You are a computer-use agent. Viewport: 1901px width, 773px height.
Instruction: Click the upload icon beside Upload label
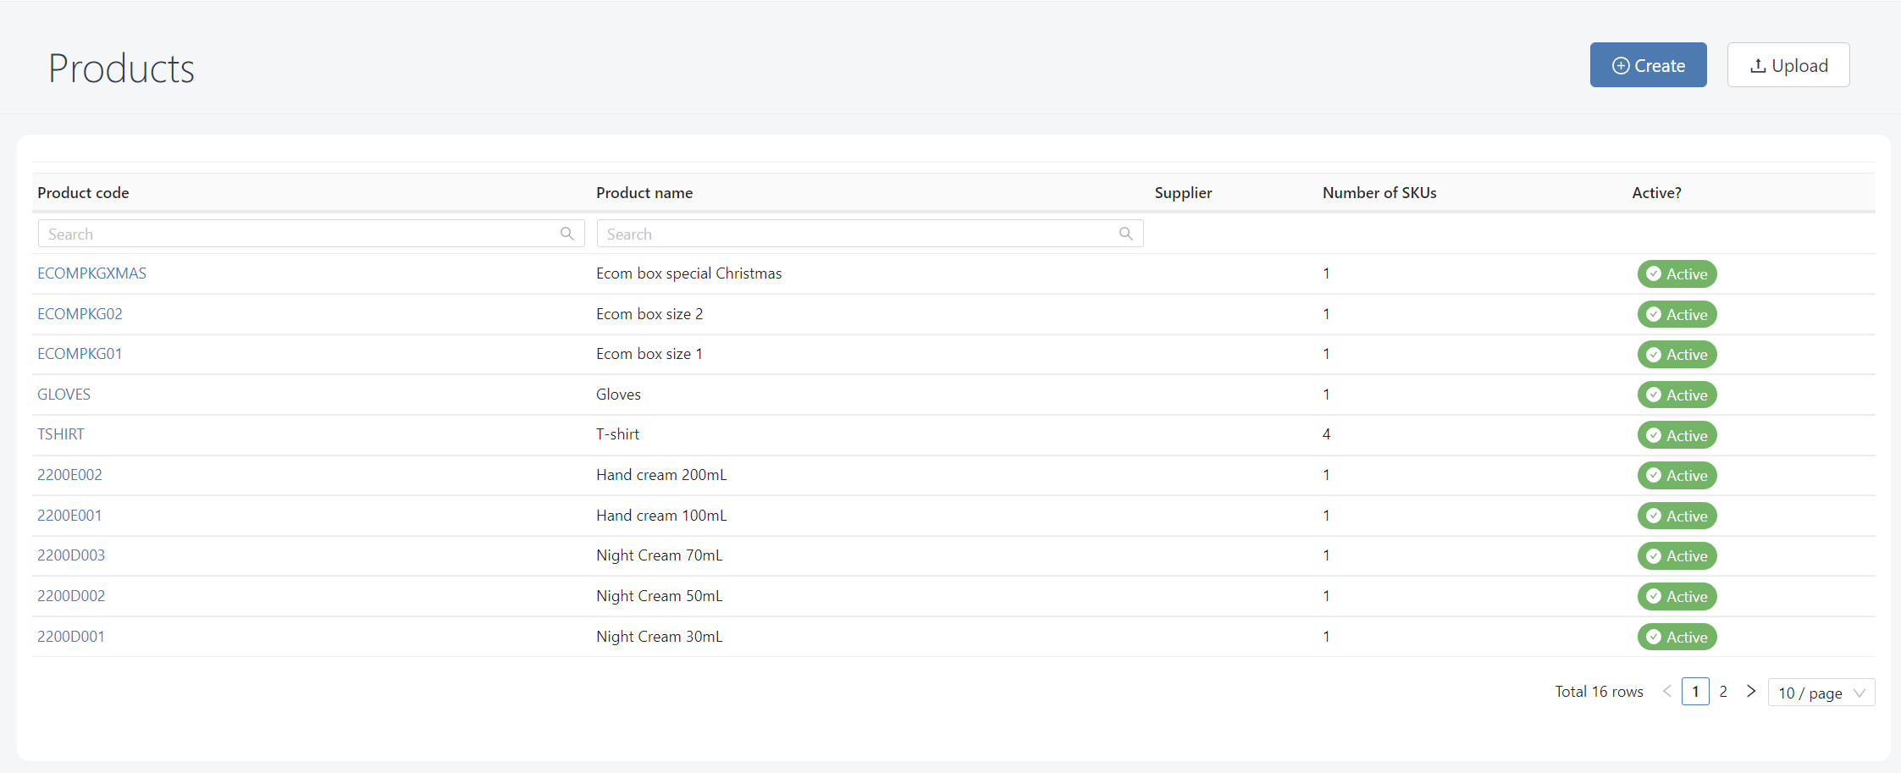1760,64
